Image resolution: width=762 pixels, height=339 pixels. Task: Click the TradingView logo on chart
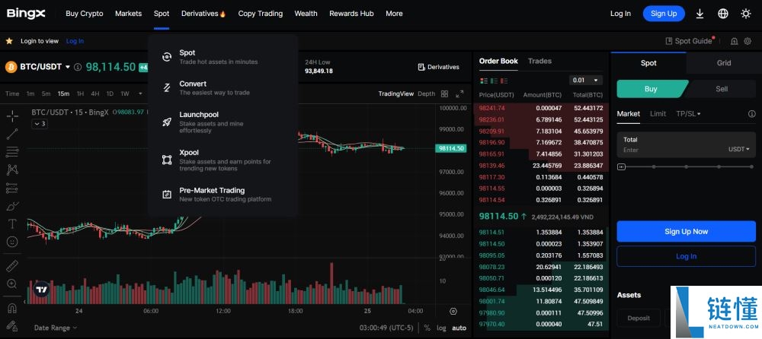[42, 290]
